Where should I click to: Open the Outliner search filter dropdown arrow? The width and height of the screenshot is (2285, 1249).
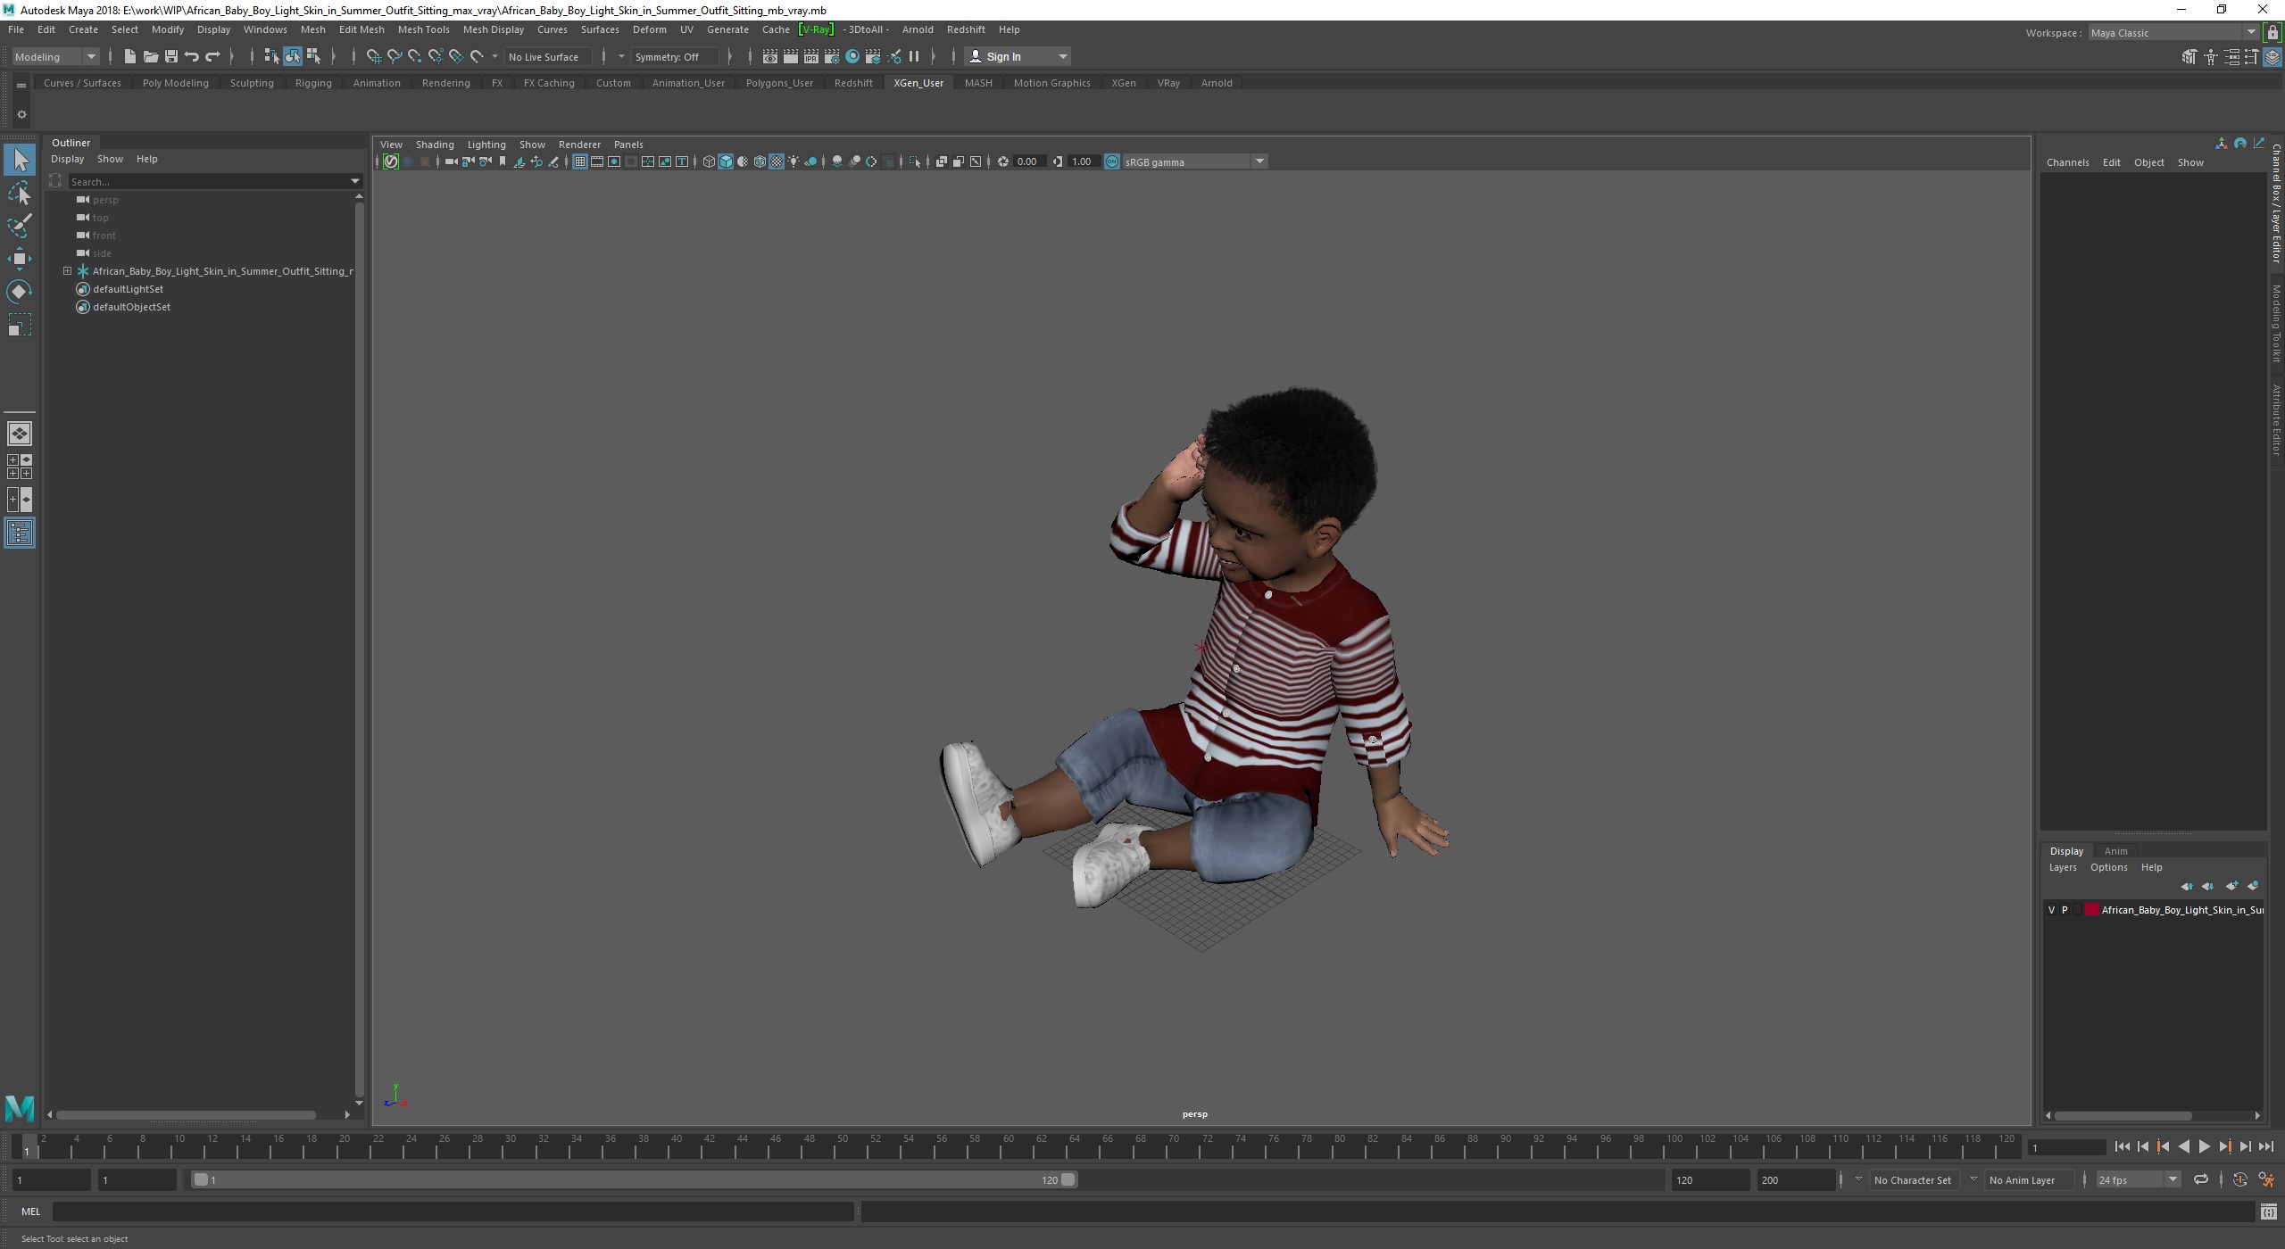[x=355, y=181]
